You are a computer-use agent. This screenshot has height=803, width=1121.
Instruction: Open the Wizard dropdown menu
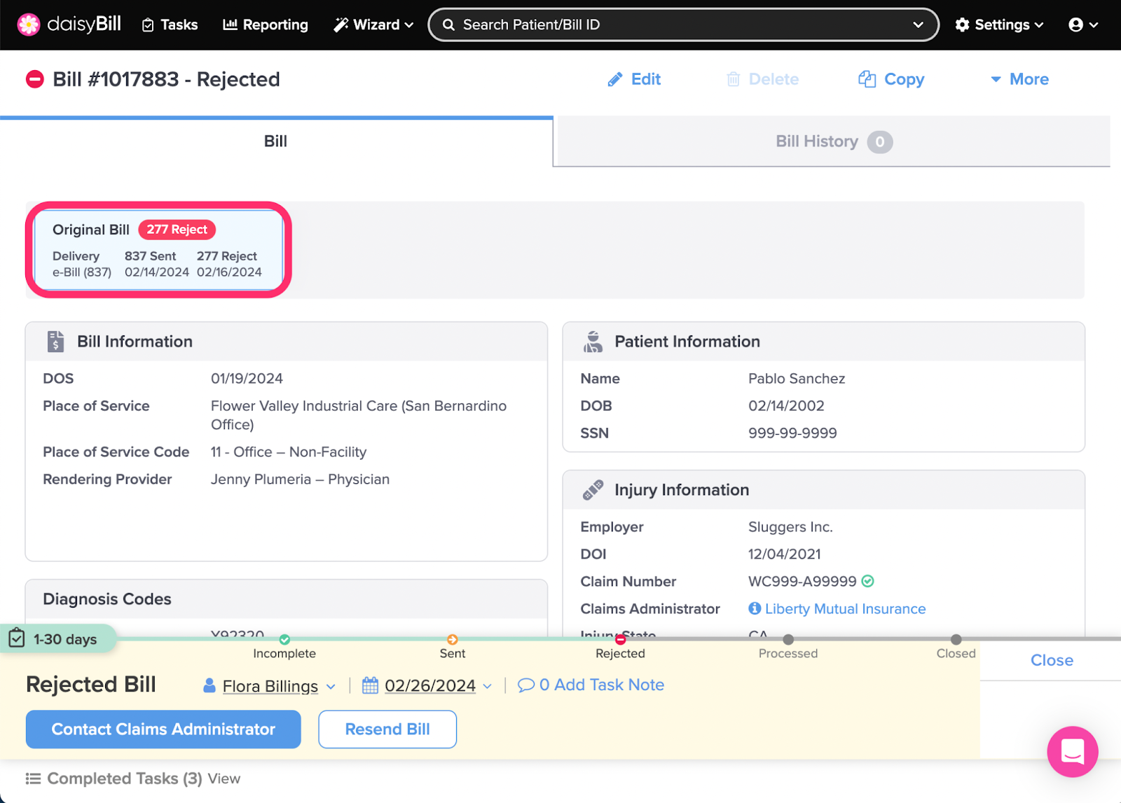[373, 25]
